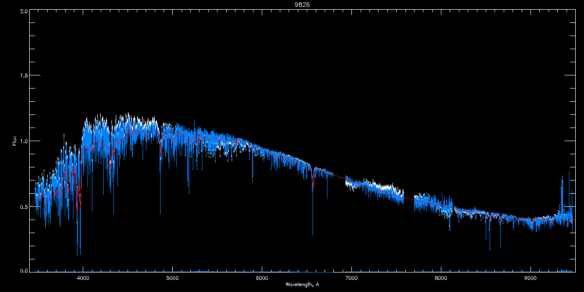Click the x-axis tick label "4000"

(83, 278)
